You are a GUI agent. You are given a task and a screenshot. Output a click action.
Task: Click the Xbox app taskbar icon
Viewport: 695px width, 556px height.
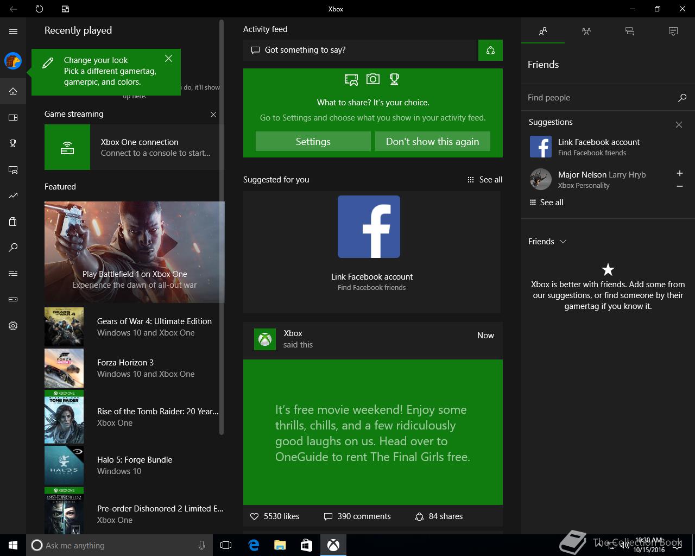[x=333, y=545]
